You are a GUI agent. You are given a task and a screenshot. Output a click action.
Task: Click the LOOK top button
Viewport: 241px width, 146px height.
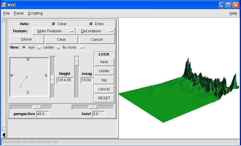104,80
